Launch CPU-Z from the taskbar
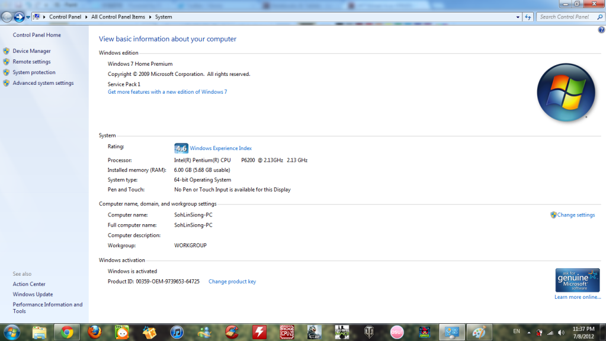The height and width of the screenshot is (341, 606). pos(287,332)
